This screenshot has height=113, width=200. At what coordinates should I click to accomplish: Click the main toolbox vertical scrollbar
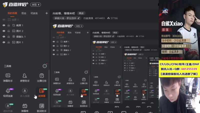click(49, 91)
